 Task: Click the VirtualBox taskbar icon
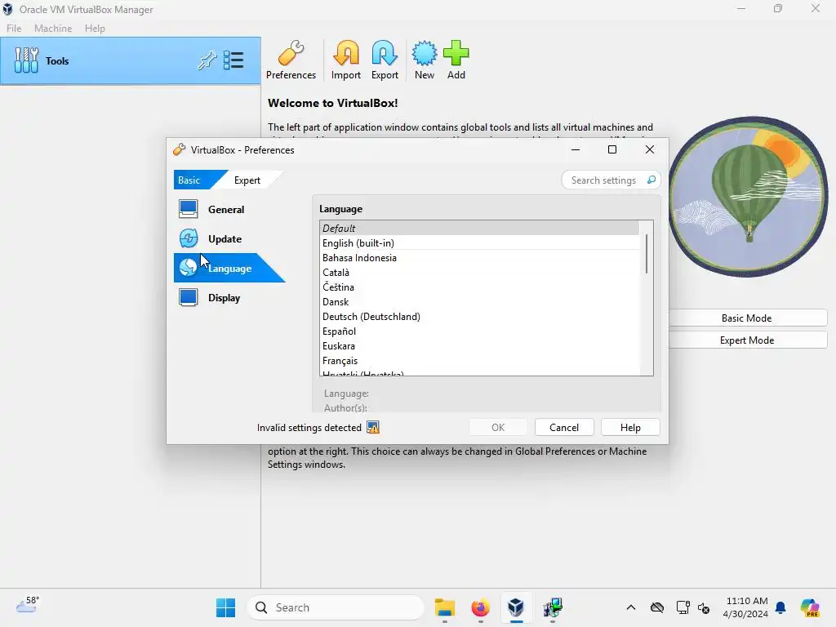pos(516,607)
